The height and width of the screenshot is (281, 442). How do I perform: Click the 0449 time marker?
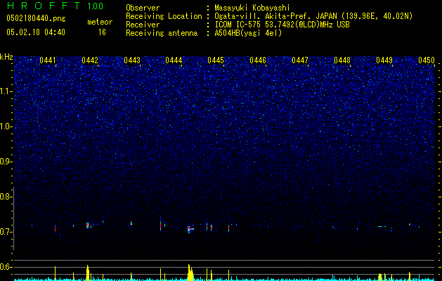(384, 60)
